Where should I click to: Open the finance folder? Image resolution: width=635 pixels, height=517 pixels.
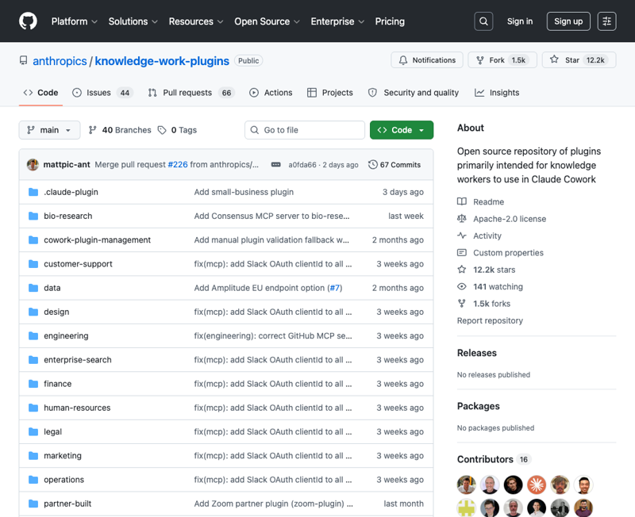coord(57,384)
